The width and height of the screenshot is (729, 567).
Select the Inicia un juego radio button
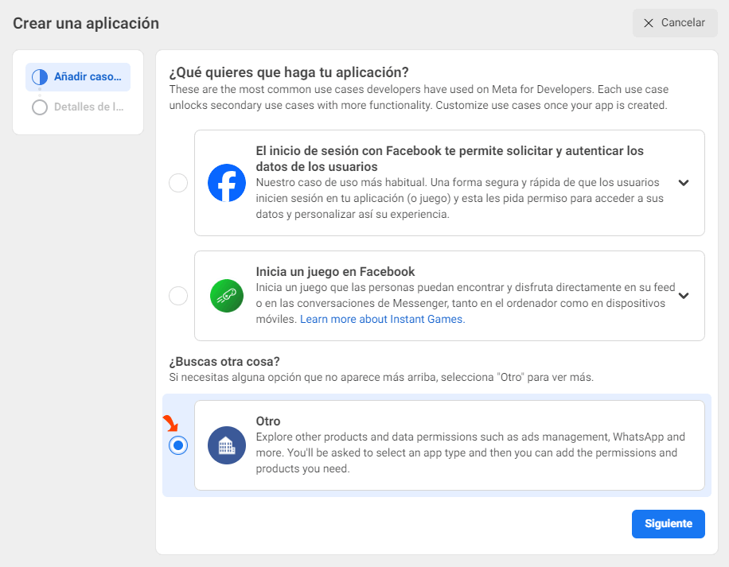[x=178, y=296]
